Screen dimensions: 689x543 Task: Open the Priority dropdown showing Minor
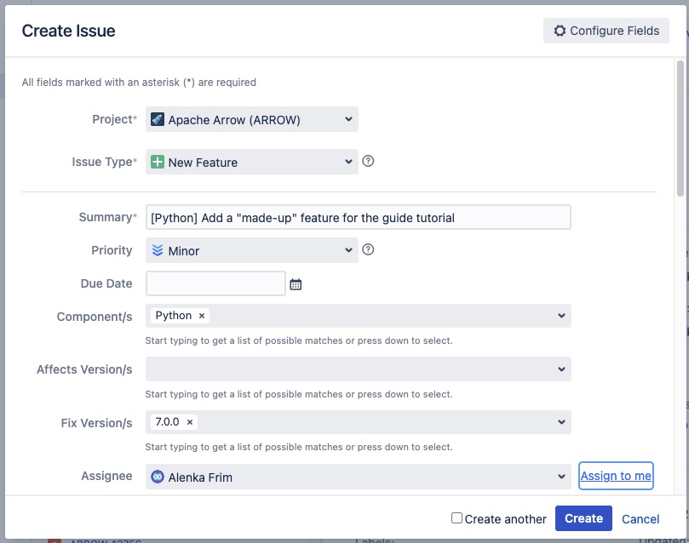pyautogui.click(x=348, y=250)
